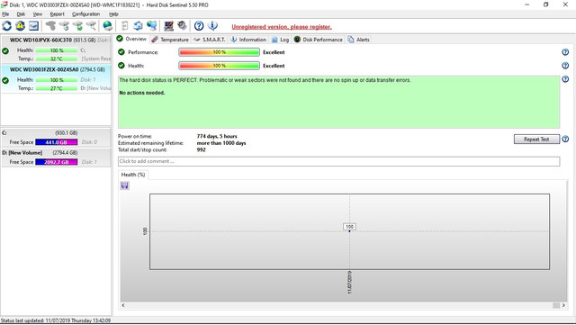Click the Performance 100 % gauge bar

[219, 52]
